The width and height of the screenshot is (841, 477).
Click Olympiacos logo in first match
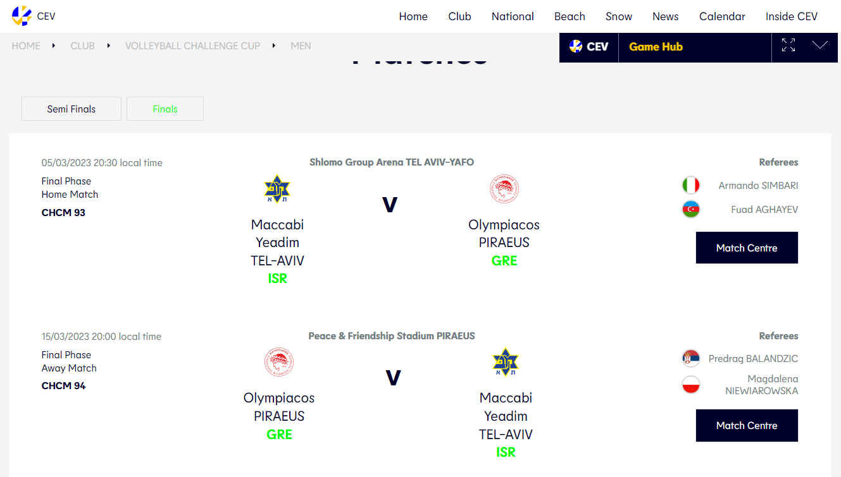pos(504,189)
